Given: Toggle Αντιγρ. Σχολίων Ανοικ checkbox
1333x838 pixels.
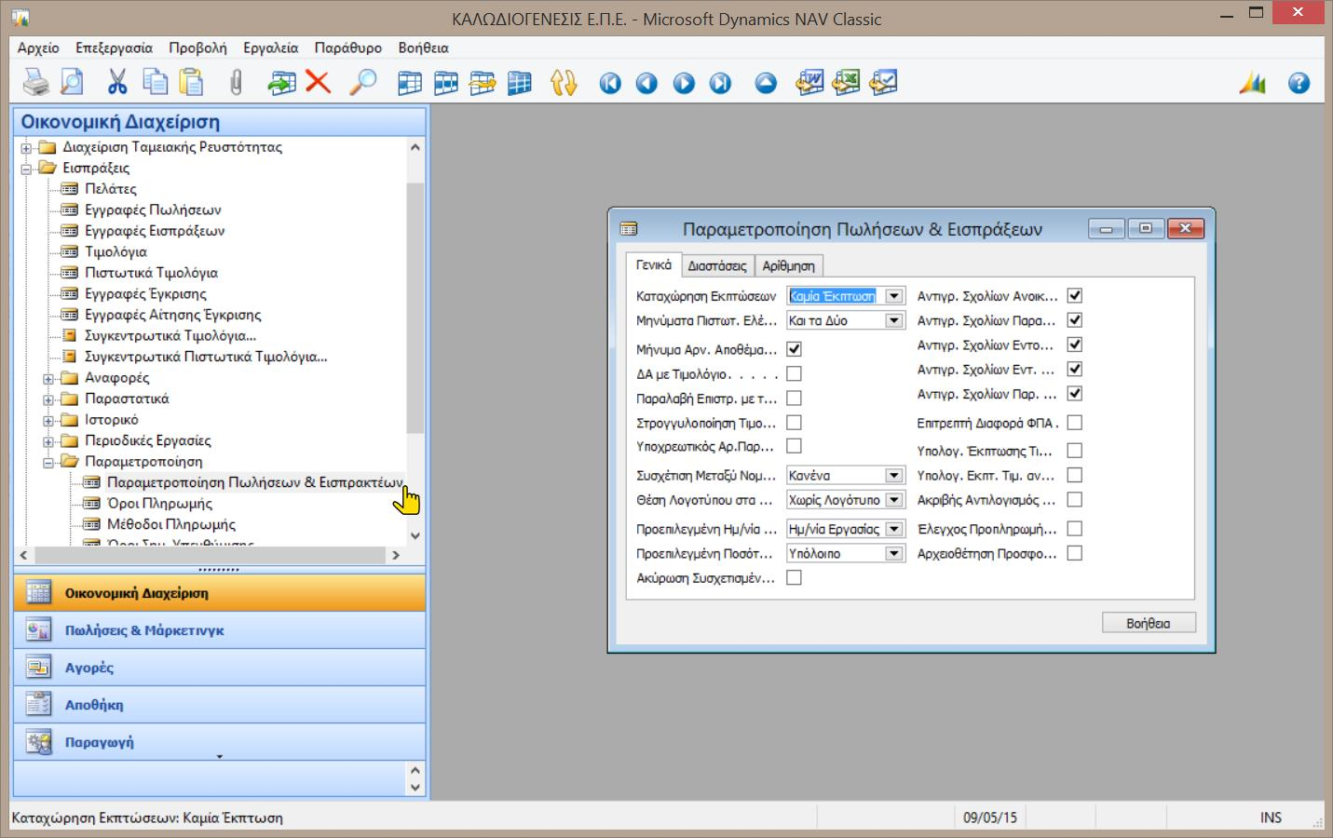Looking at the screenshot, I should [x=1074, y=295].
